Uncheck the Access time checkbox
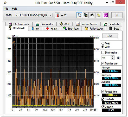Viewport: 128px width, 117px height. [103, 92]
